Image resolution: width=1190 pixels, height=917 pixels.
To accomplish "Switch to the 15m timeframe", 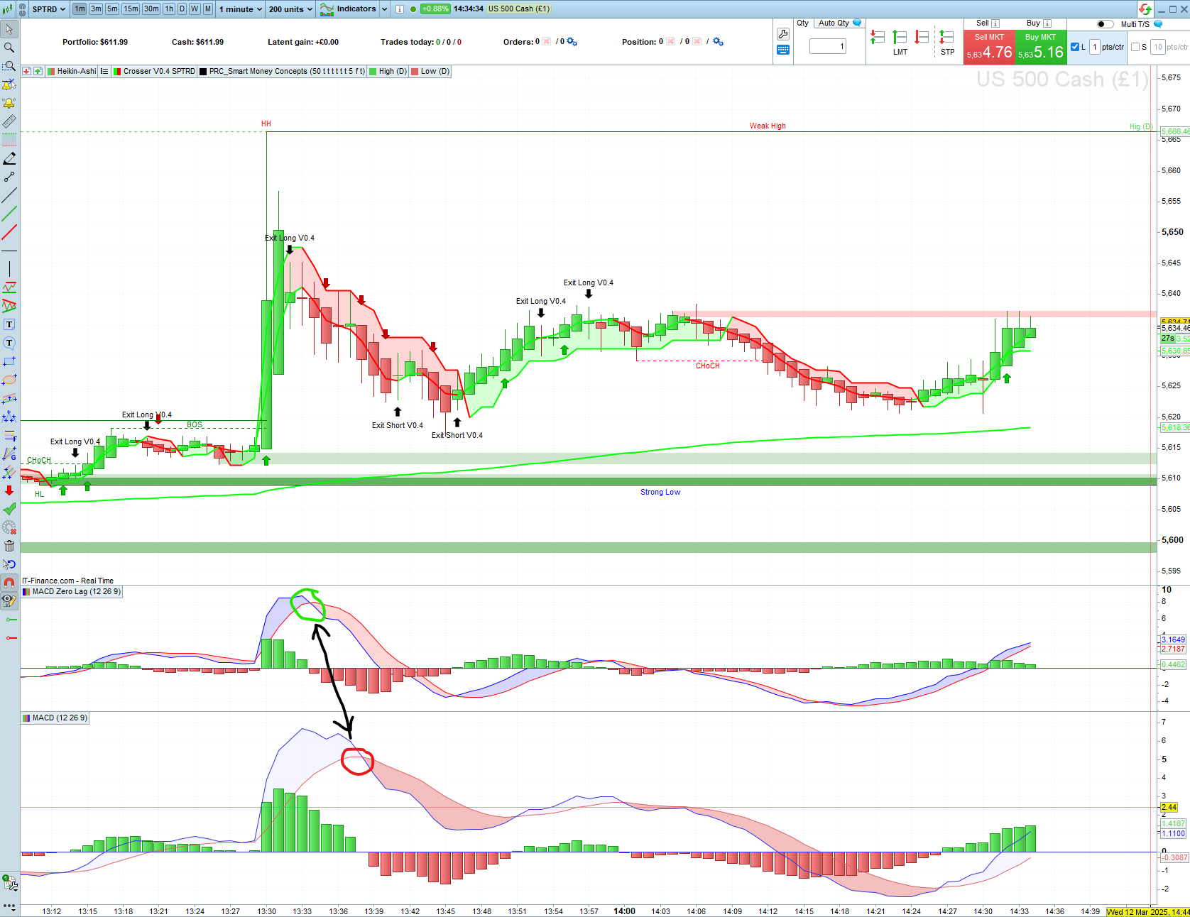I will (x=131, y=9).
